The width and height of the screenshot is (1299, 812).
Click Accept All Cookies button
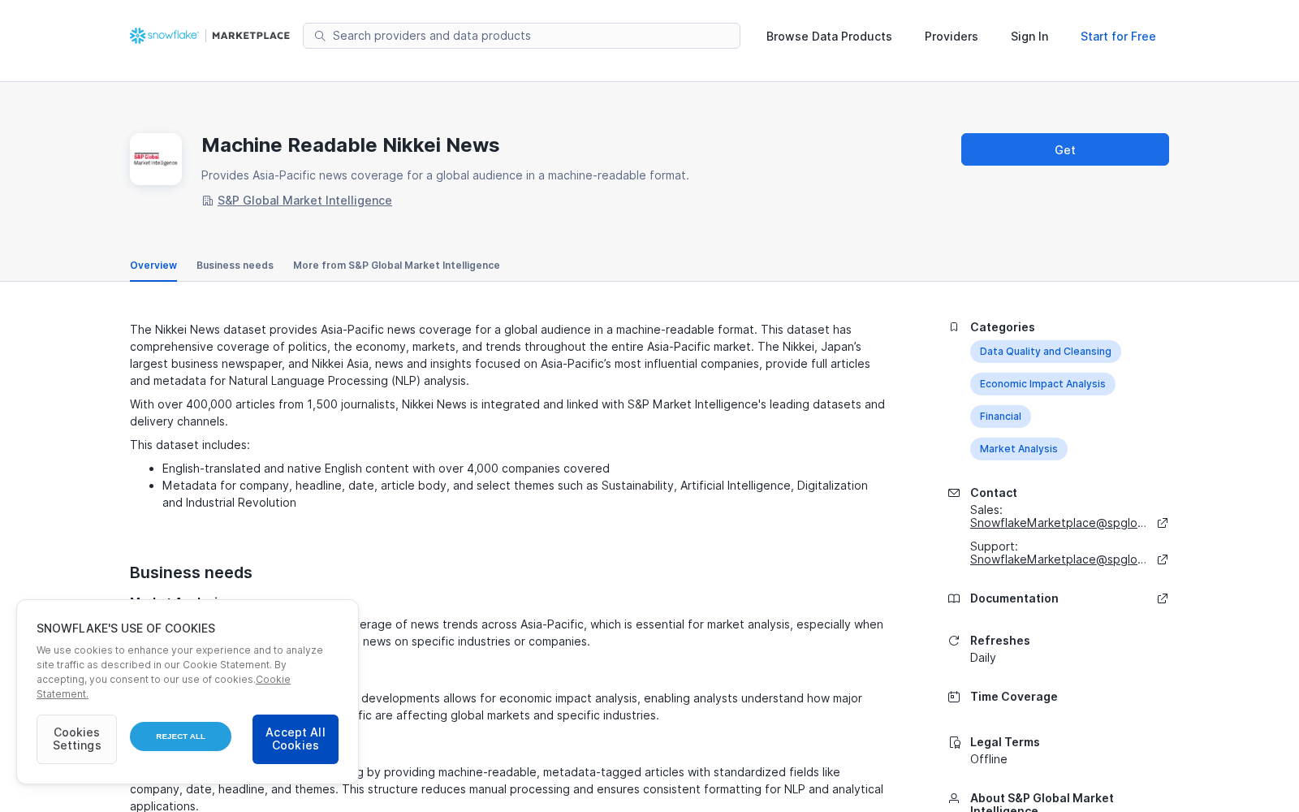296,739
